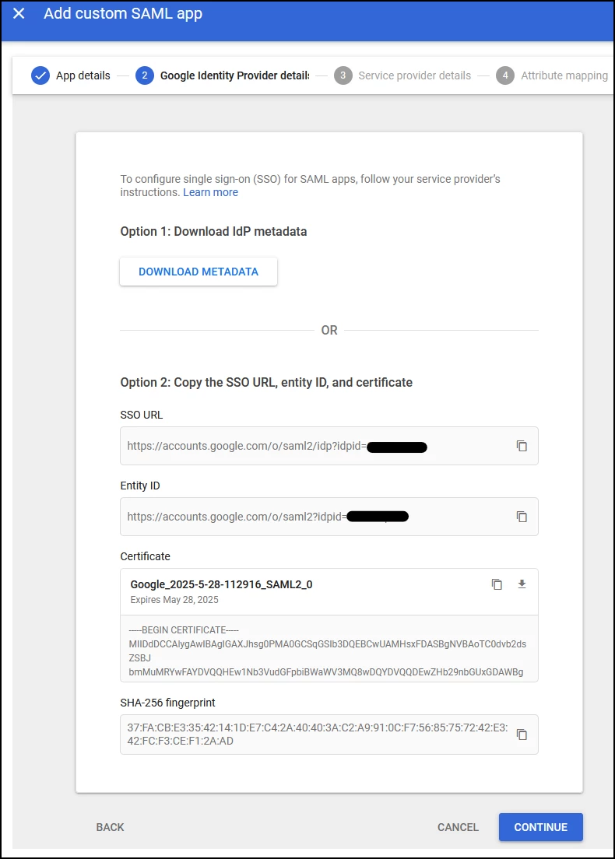Click the '-----BEGIN CERTIFICATE-----' line

pos(184,630)
